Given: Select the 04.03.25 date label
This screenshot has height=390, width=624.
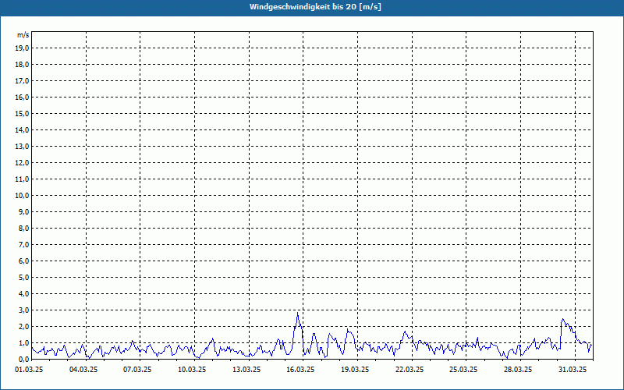Looking at the screenshot, I should 83,370.
